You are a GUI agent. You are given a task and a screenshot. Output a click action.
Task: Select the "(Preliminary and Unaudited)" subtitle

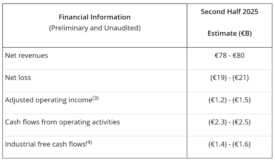pyautogui.click(x=95, y=28)
